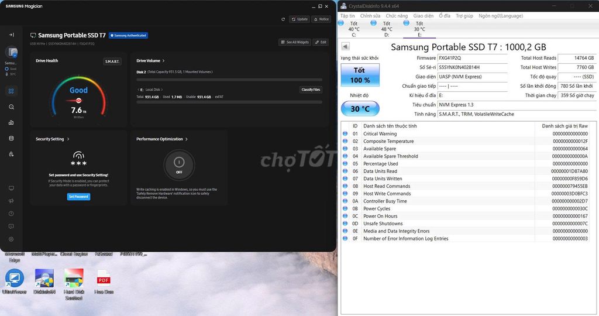Image resolution: width=599 pixels, height=316 pixels.
Task: Click the fingerprint security icon
Action: [79, 154]
